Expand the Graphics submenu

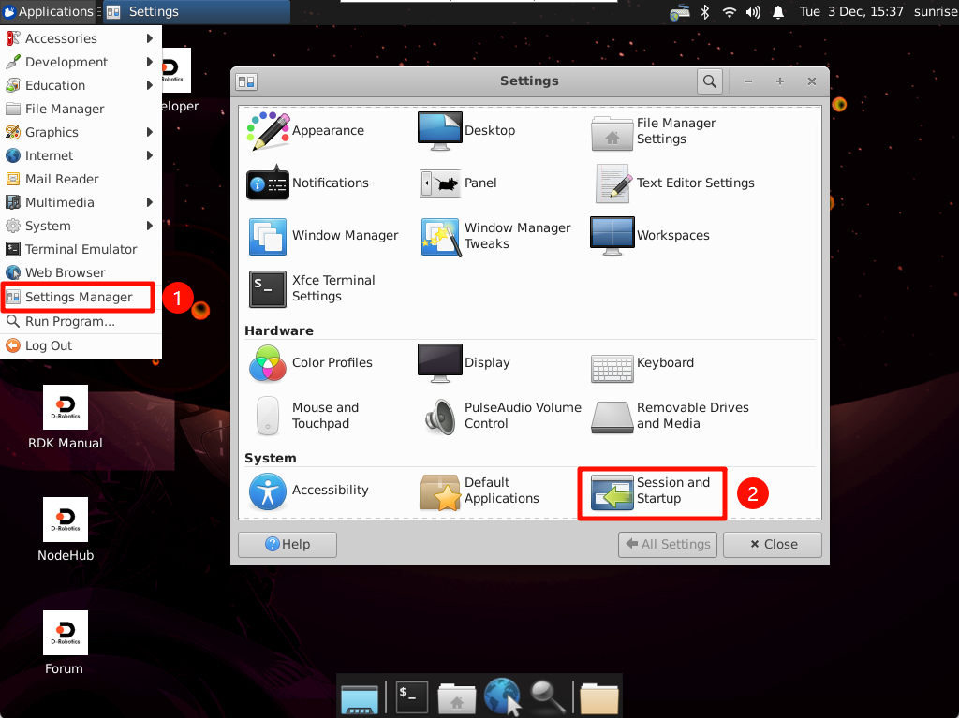[x=81, y=132]
